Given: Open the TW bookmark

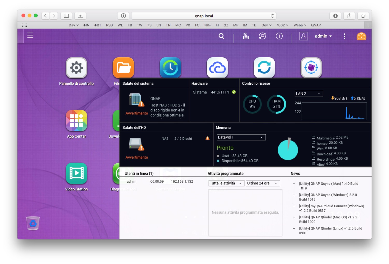Looking at the screenshot, I should coord(140,25).
